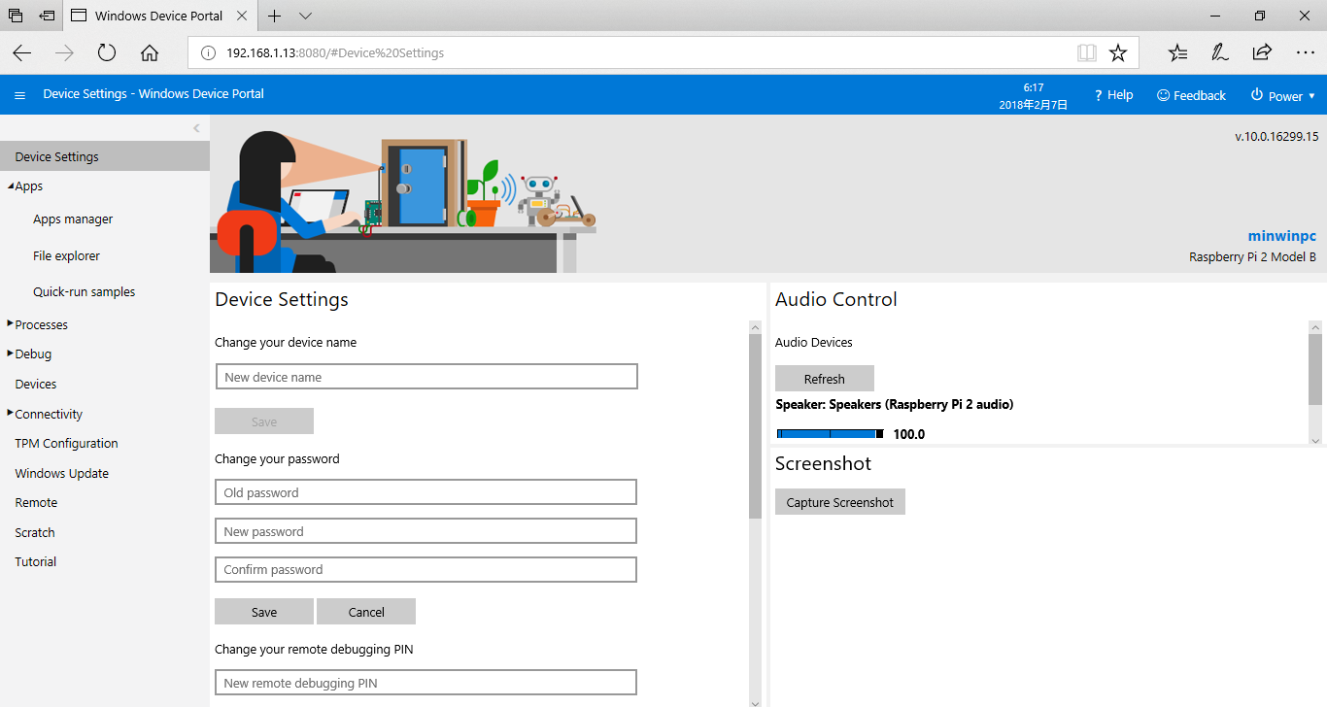This screenshot has height=707, width=1327.
Task: Click Audio Control scrollbar down arrow
Action: pos(1316,440)
